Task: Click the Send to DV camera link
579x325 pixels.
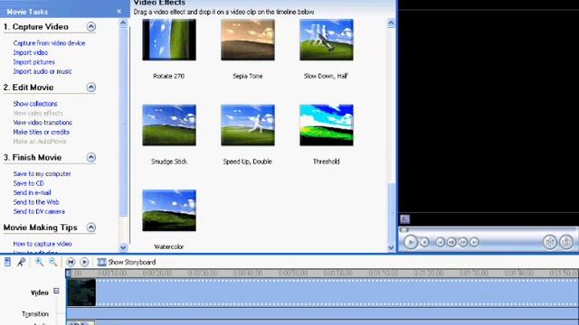Action: point(39,211)
